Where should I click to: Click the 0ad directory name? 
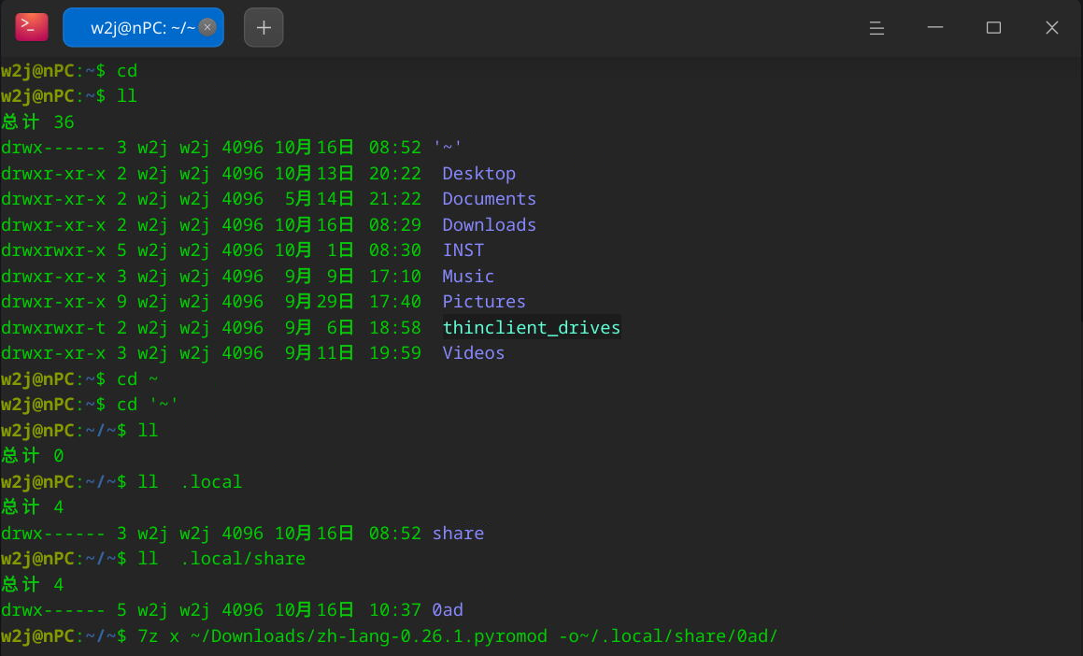coord(448,609)
